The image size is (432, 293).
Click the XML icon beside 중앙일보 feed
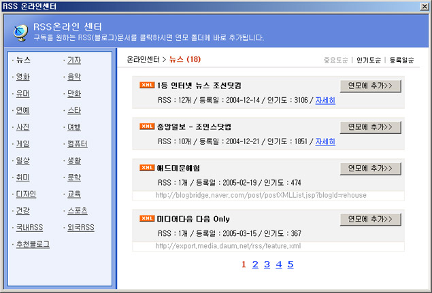(x=146, y=126)
